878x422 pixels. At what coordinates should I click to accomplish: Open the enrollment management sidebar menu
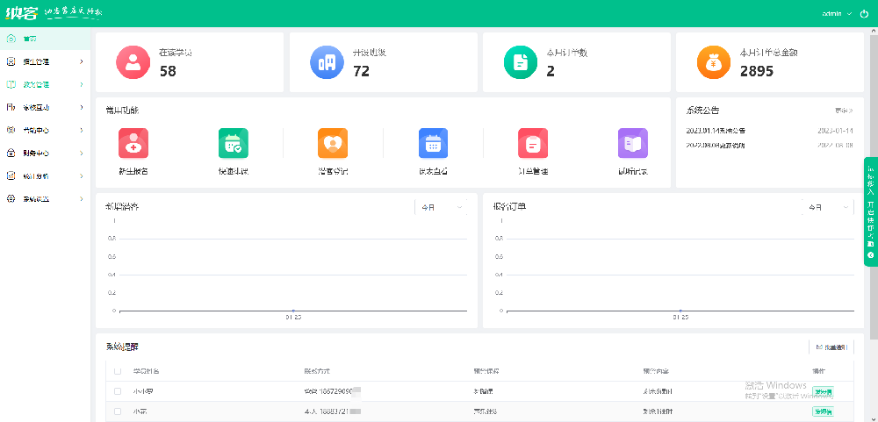[x=45, y=61]
